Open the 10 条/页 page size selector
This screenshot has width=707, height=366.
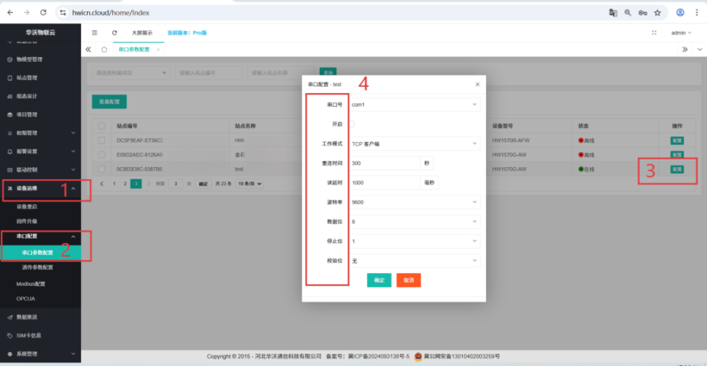[x=249, y=184]
